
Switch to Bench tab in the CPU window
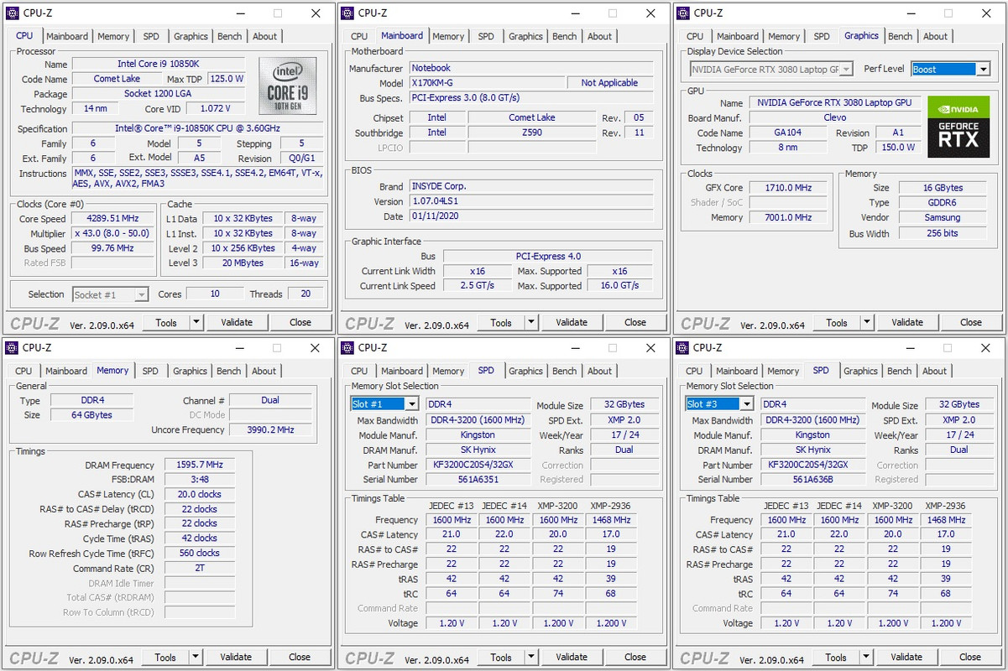[x=230, y=36]
